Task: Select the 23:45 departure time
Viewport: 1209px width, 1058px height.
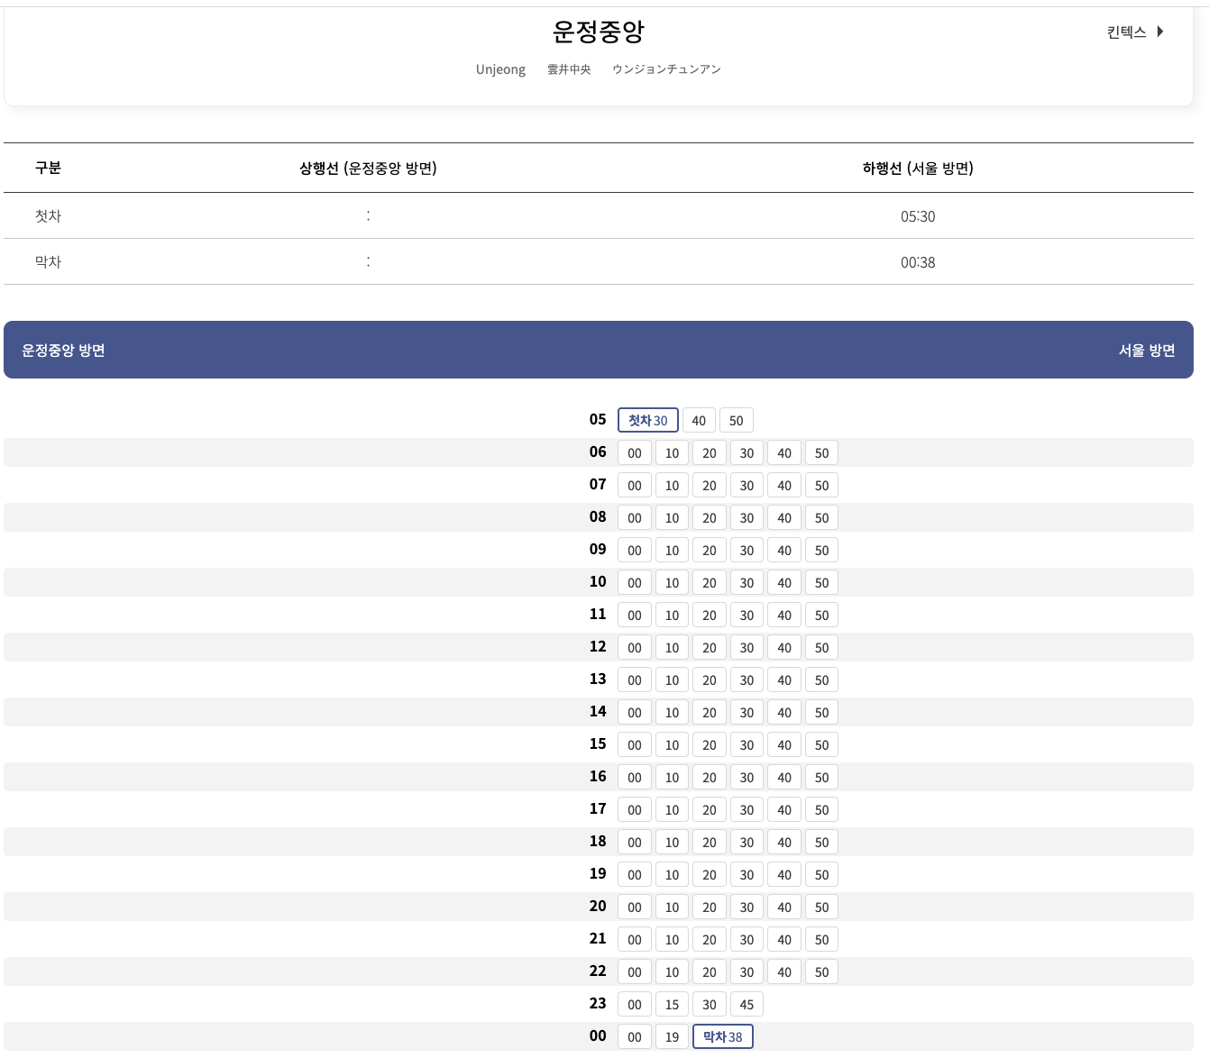Action: coord(746,1004)
